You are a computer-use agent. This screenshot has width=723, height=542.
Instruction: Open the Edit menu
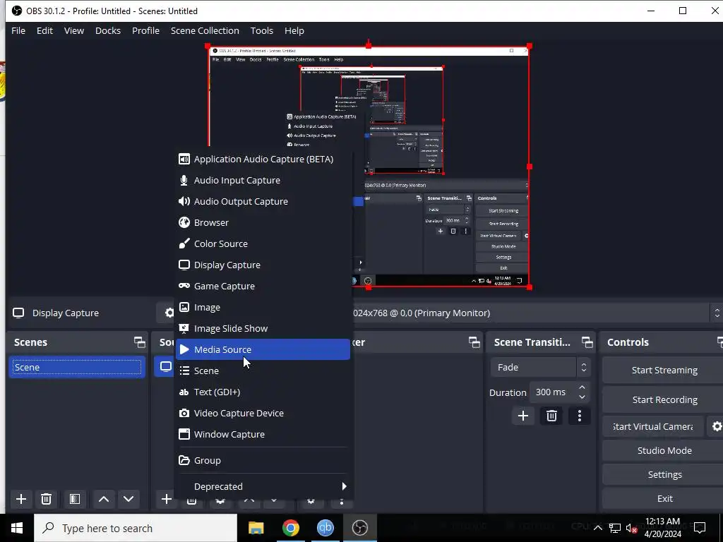(x=44, y=30)
